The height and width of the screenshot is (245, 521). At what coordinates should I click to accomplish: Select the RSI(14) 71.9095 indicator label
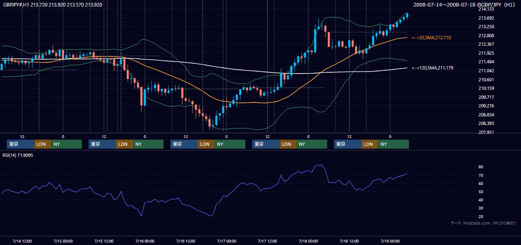[18, 155]
